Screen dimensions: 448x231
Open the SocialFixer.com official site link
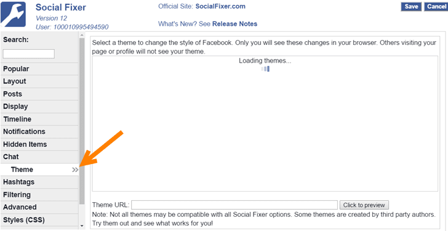[220, 6]
